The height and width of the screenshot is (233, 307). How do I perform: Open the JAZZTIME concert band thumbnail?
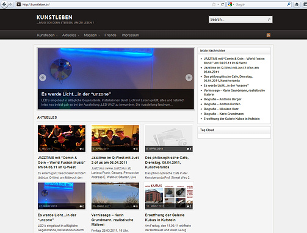(x=62, y=138)
